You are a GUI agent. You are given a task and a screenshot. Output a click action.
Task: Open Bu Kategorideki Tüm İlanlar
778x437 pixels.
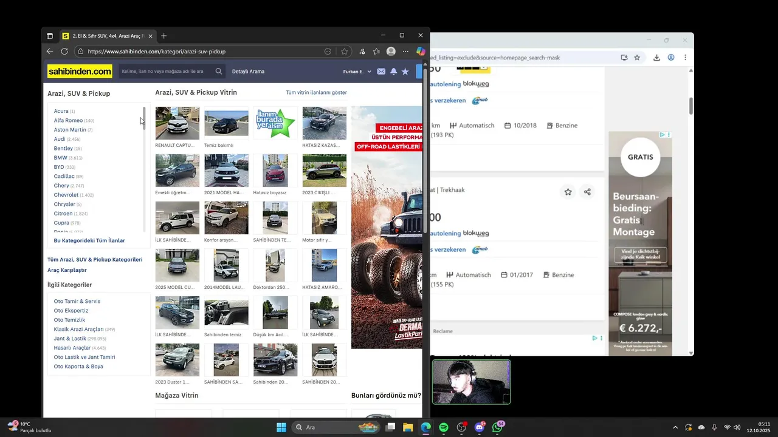[89, 241]
